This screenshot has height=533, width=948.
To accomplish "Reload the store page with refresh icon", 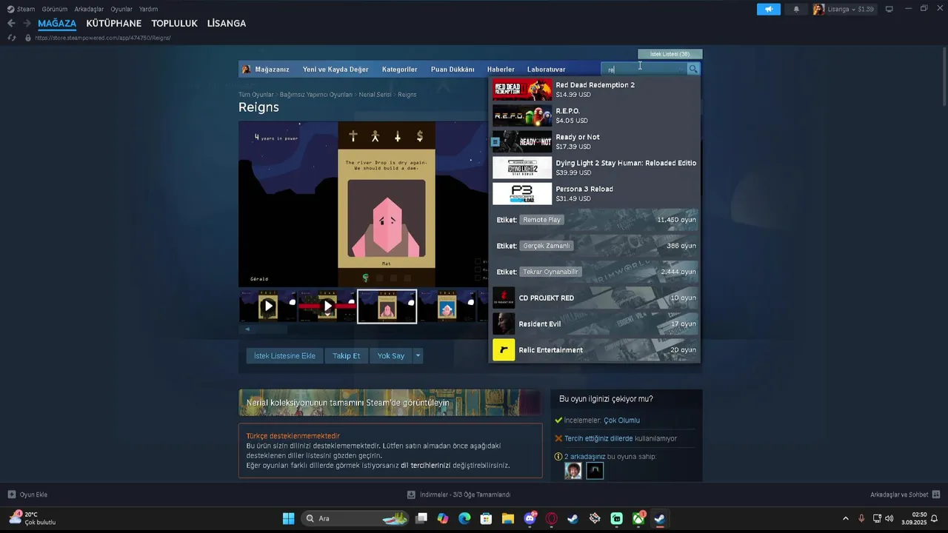I will click(12, 38).
